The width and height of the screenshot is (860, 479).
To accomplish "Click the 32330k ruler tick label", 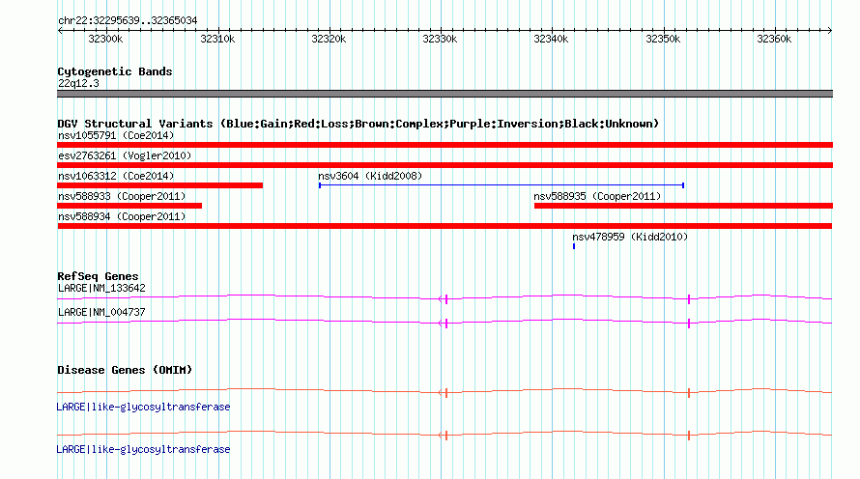I will 440,39.
